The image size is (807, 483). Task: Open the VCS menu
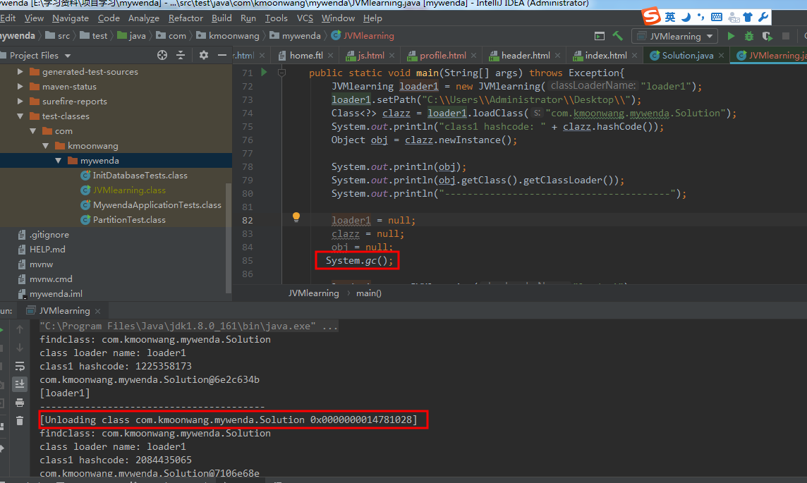click(305, 18)
